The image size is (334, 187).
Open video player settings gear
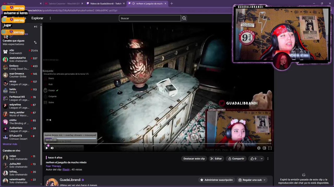[259, 148]
